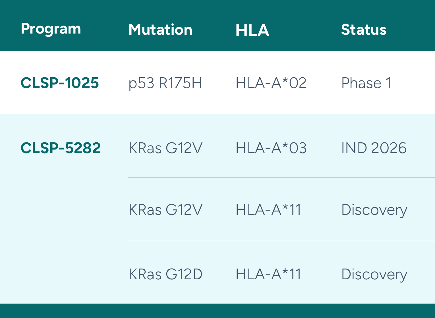Click the HLA column header
Viewport: 435px width, 318px height.
[252, 30]
